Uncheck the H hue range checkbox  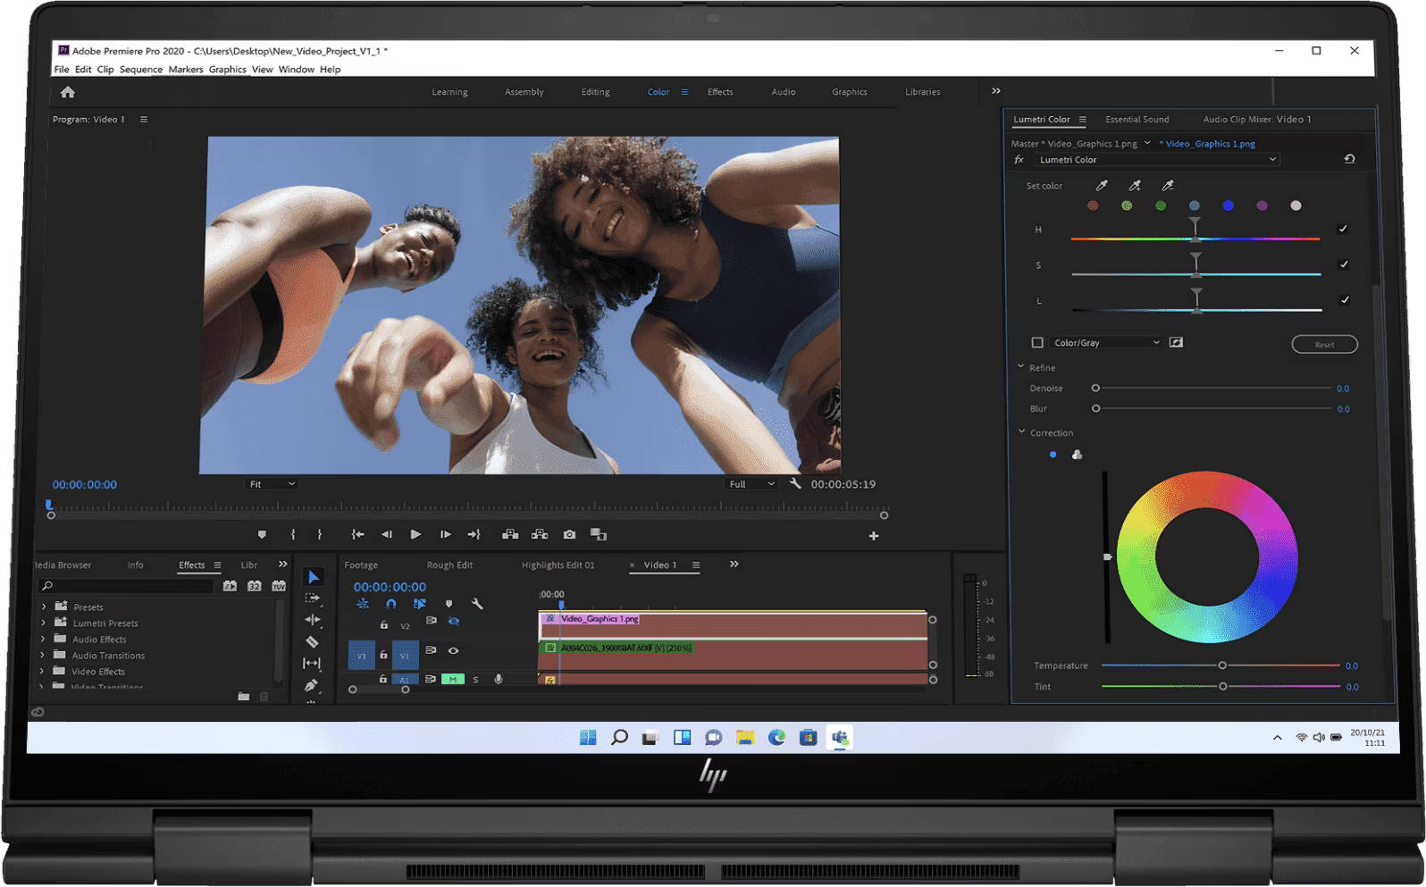tap(1342, 229)
